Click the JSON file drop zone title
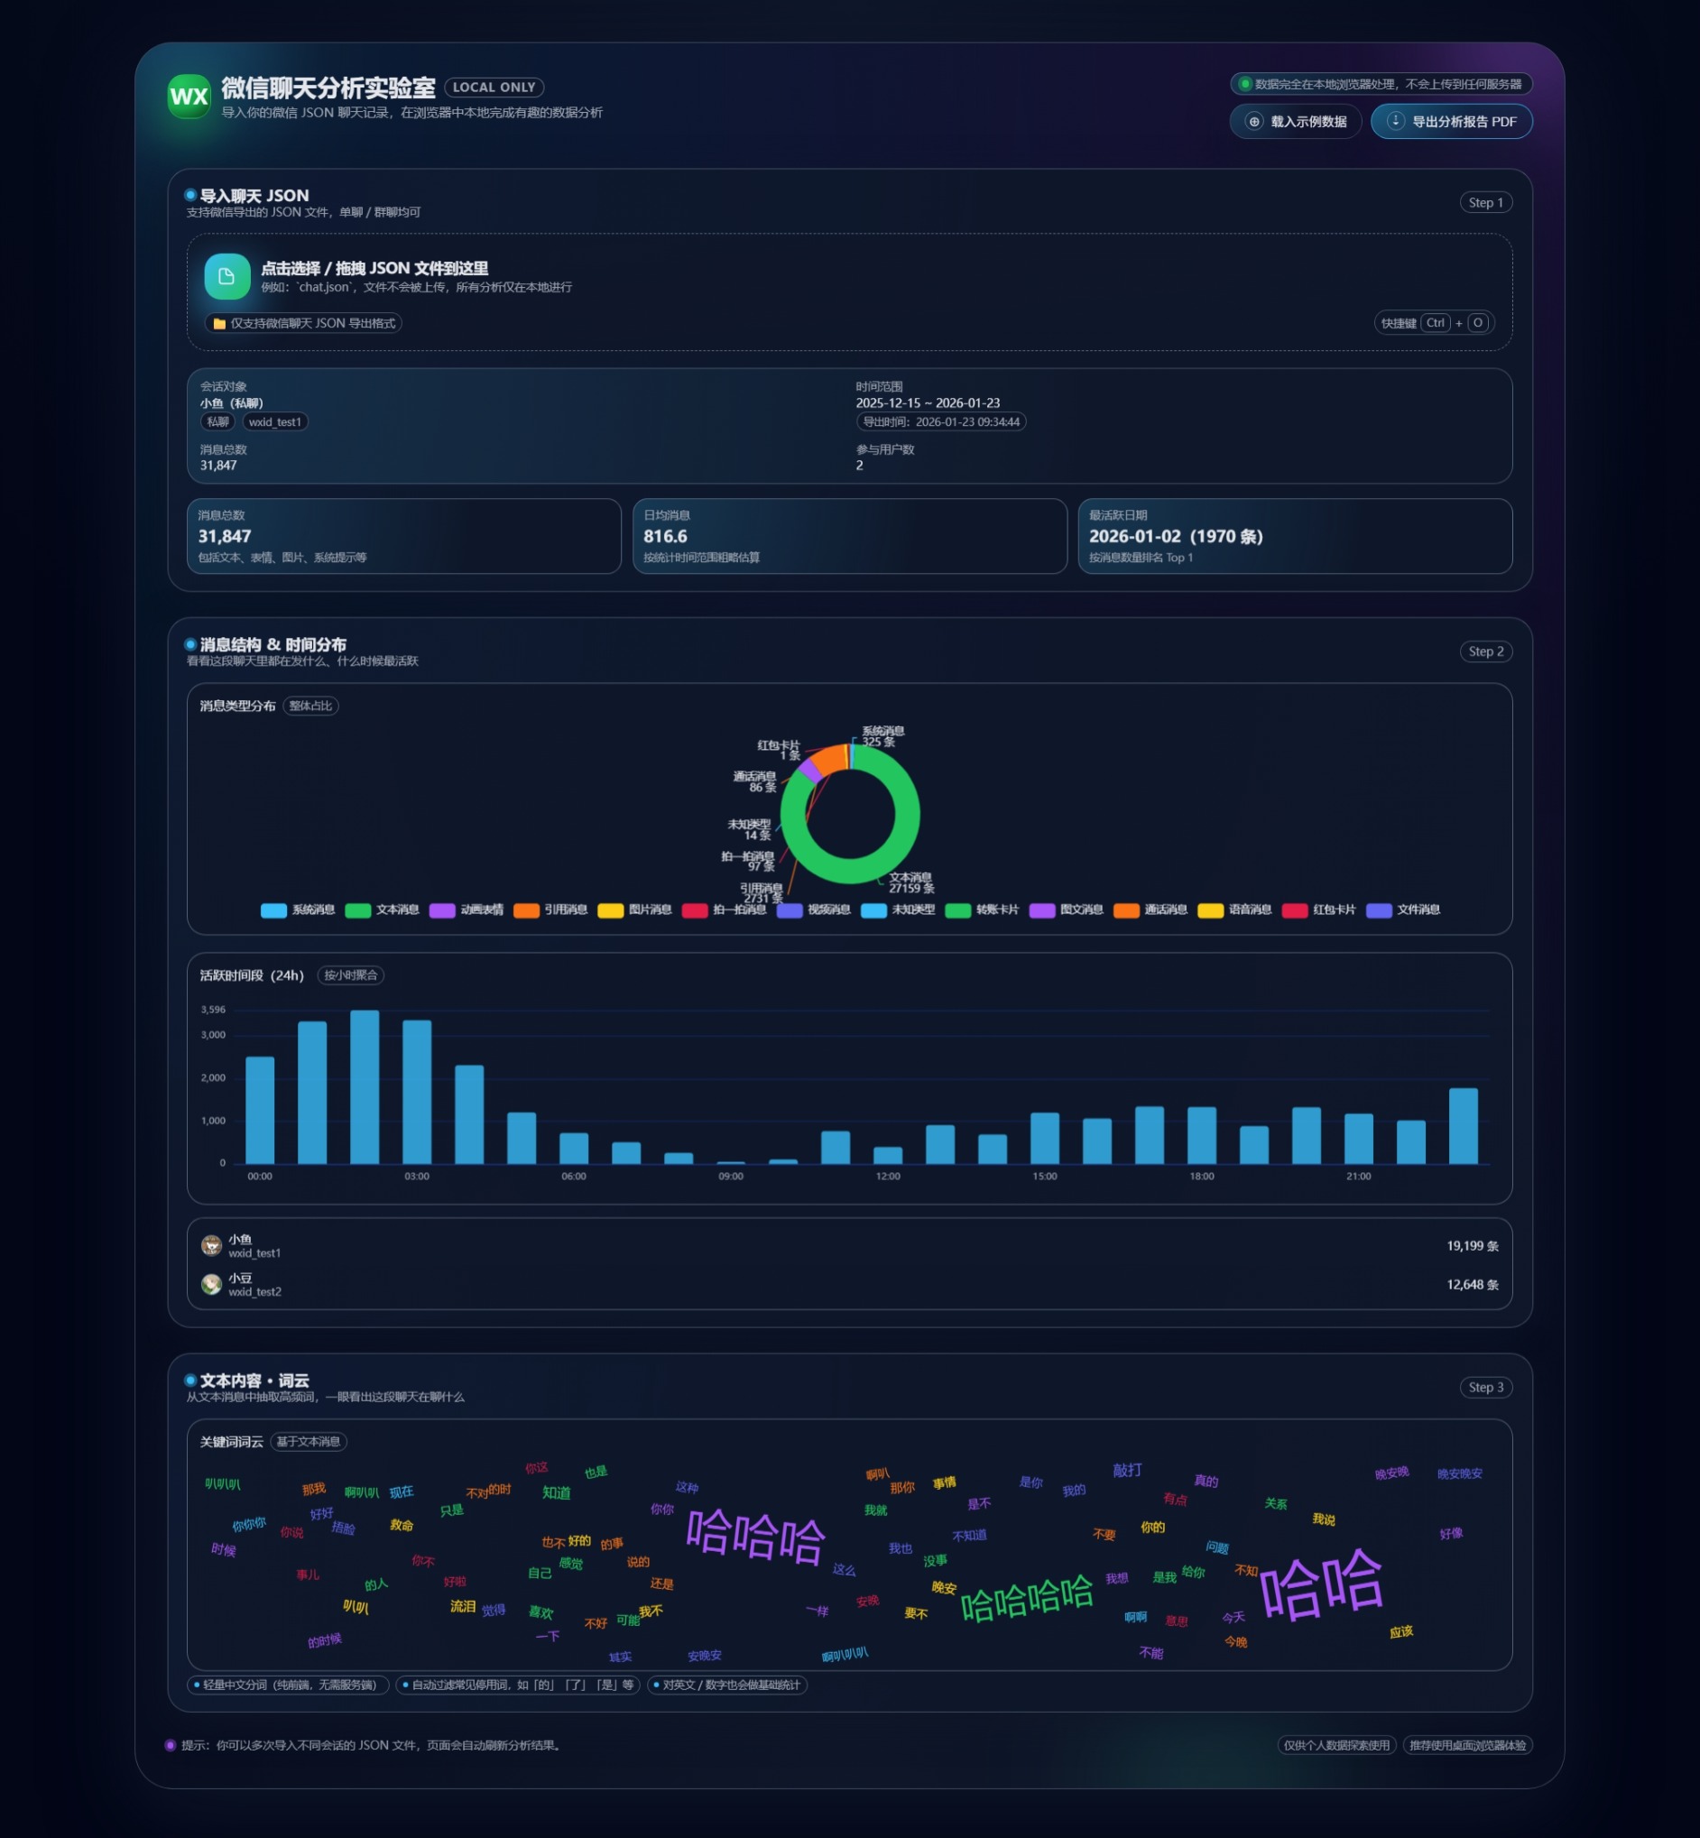This screenshot has width=1700, height=1838. 374,268
